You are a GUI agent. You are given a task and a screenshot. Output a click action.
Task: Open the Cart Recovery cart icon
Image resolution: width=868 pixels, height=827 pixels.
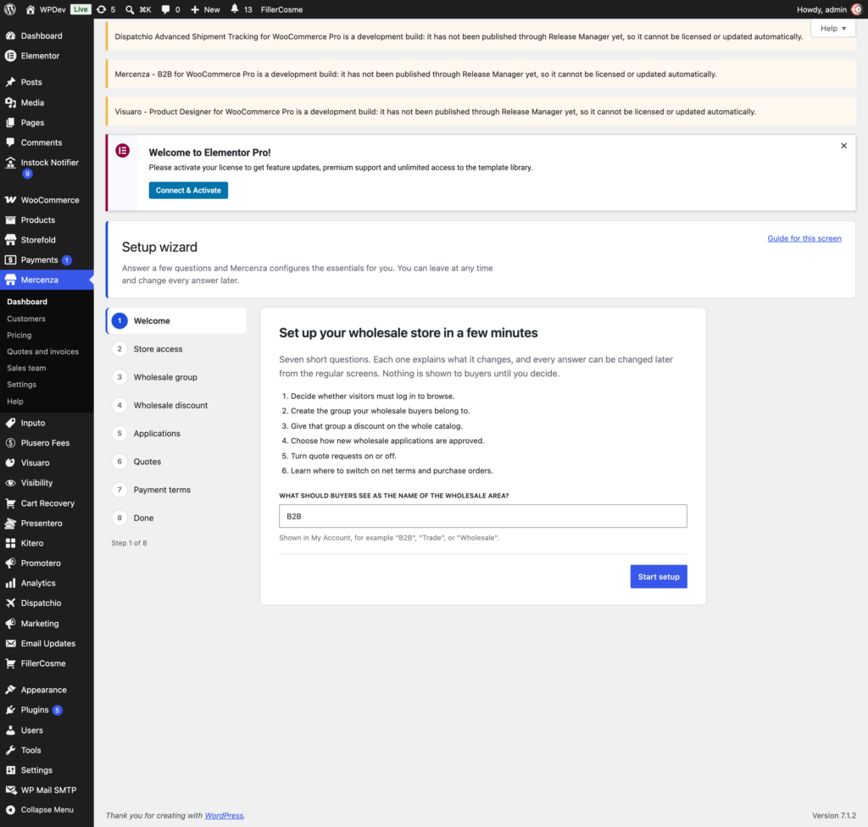click(x=10, y=503)
